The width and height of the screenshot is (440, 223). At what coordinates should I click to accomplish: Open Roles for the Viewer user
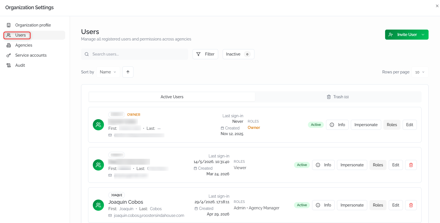pos(378,165)
